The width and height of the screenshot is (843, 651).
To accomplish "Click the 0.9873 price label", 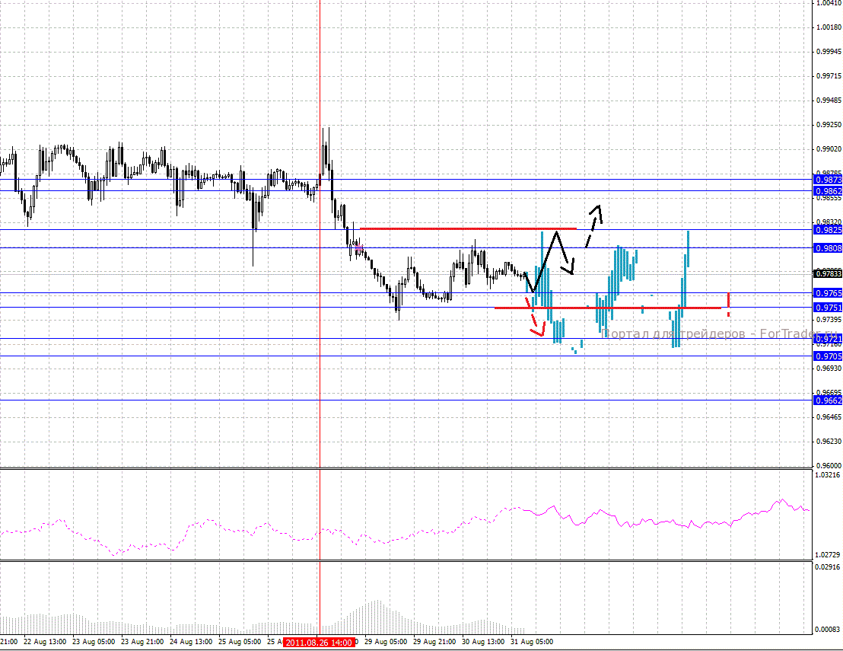I will (827, 180).
